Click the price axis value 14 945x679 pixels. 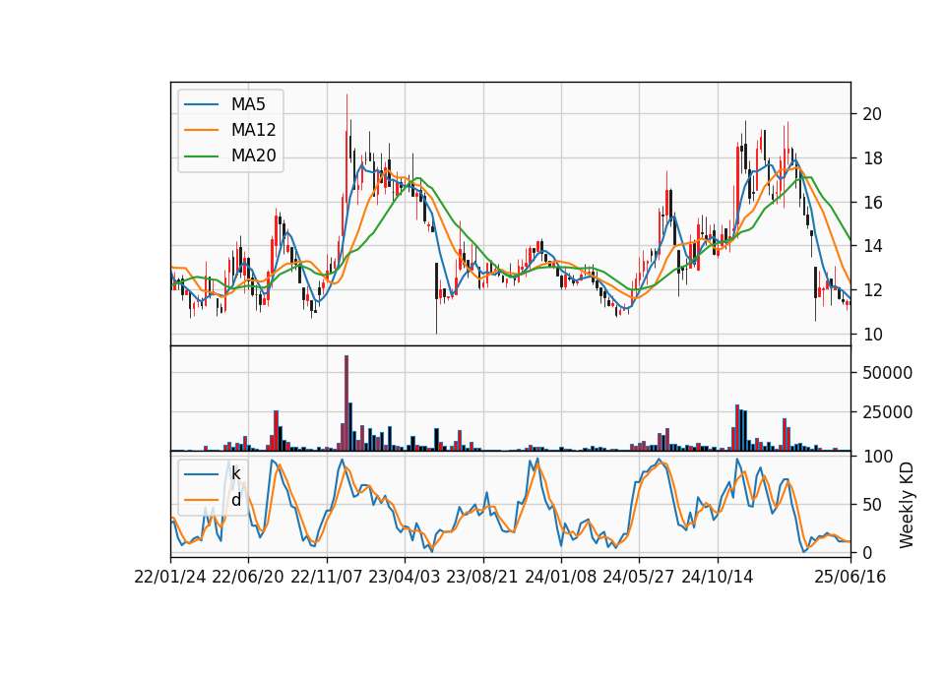(x=871, y=246)
